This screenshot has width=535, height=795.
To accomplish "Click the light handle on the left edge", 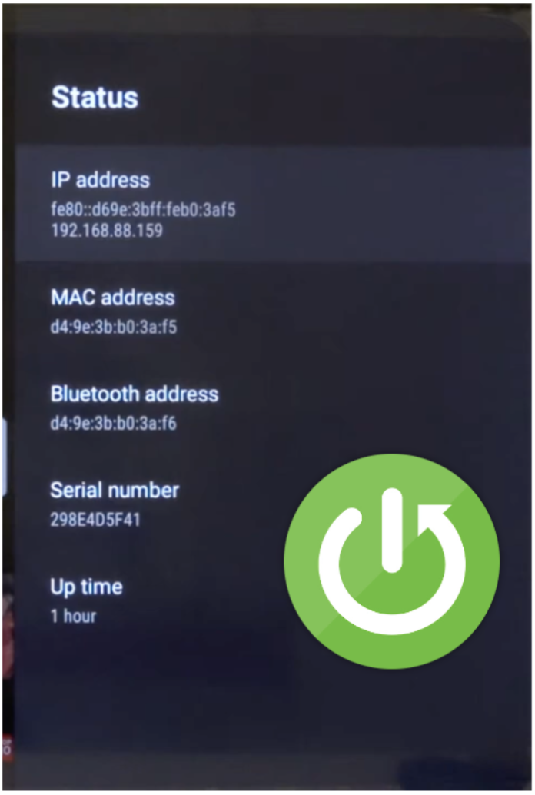I will click(x=4, y=457).
